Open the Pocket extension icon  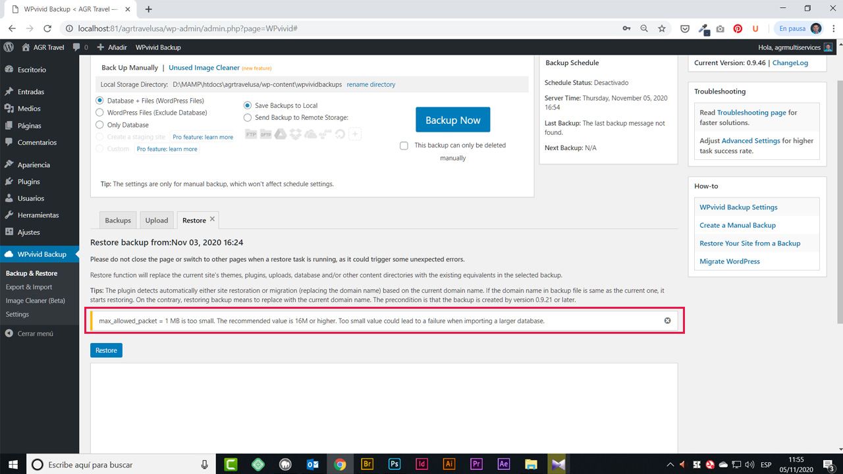pyautogui.click(x=685, y=29)
